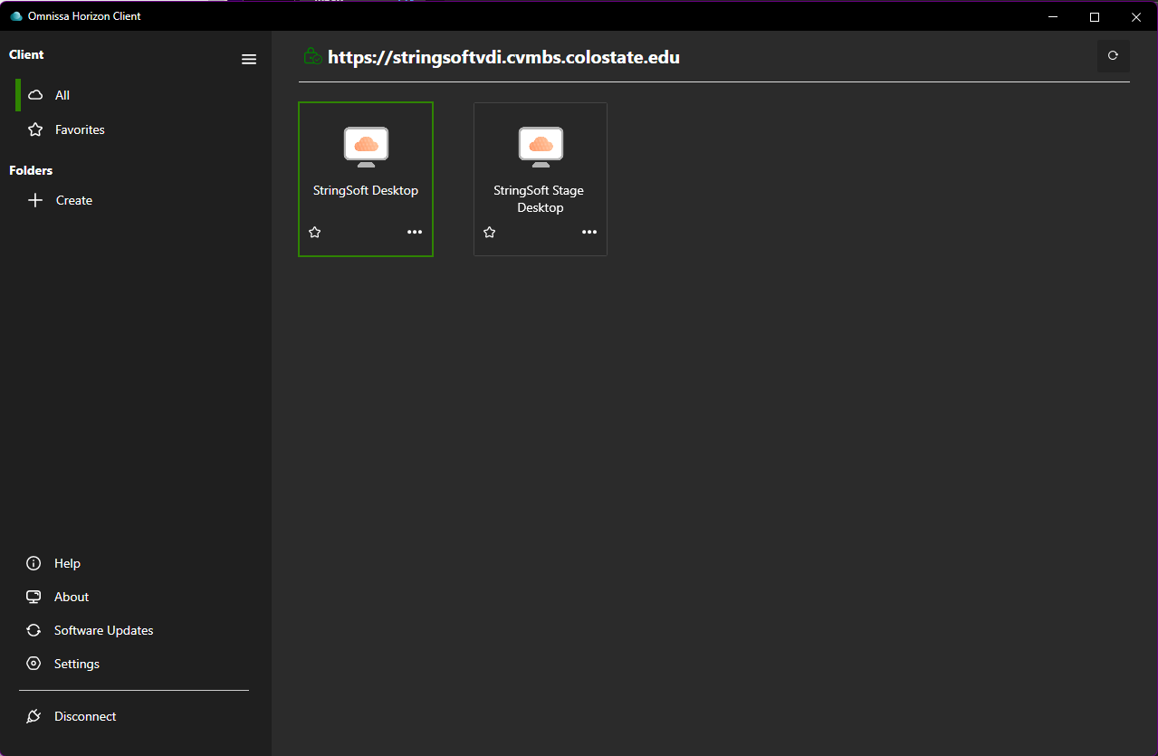Refresh the desktop list

pos(1113,56)
